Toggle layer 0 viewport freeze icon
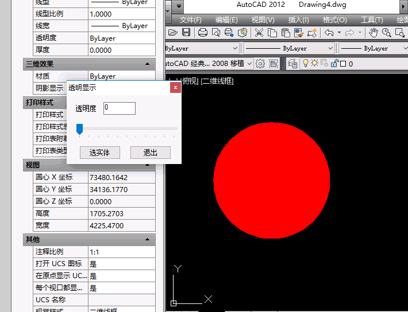 coord(325,63)
